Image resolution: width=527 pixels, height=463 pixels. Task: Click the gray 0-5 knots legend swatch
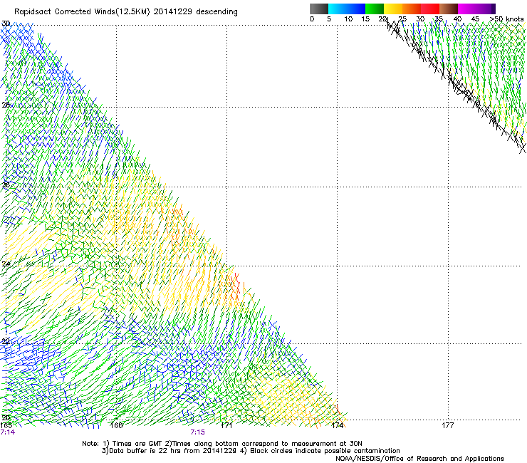click(x=319, y=9)
